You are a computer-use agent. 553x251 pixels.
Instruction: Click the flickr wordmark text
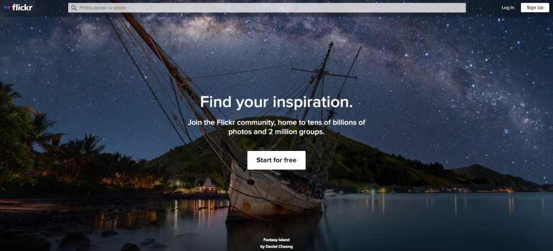click(22, 7)
